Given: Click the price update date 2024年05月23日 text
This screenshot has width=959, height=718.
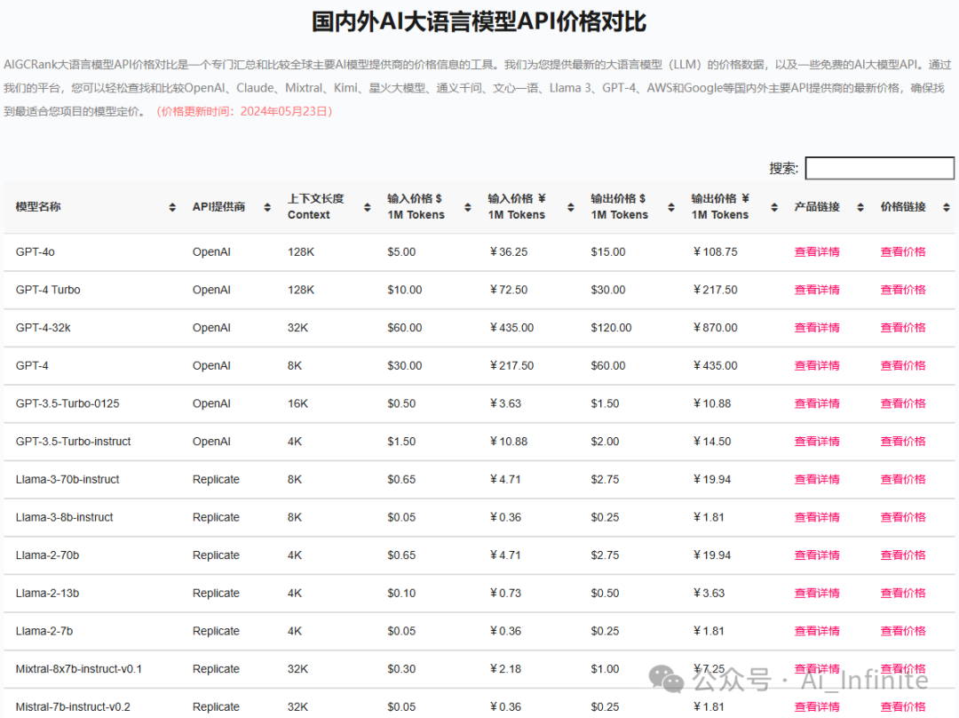Looking at the screenshot, I should [284, 111].
